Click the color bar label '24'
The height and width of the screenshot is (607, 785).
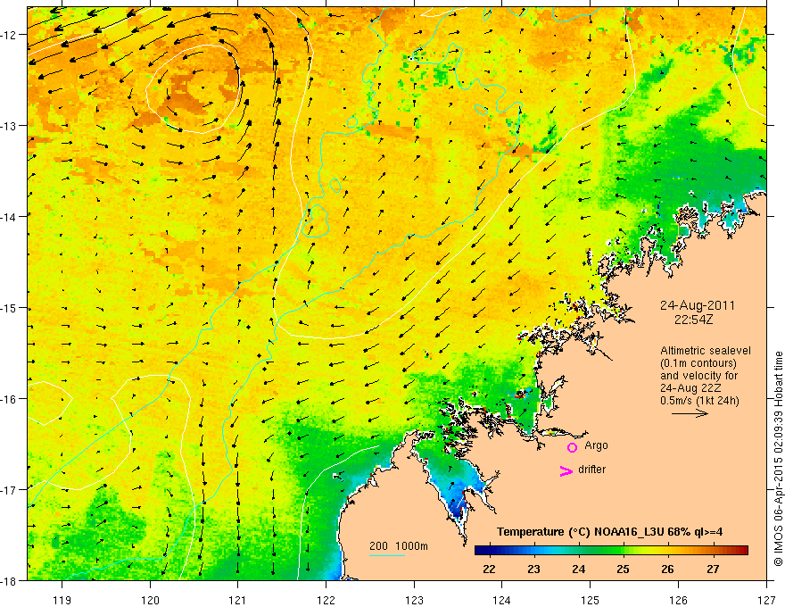point(579,569)
